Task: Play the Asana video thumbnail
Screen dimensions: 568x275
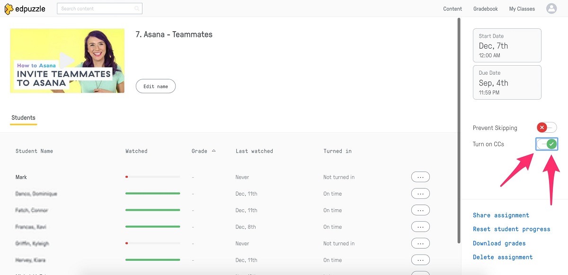Action: click(x=67, y=60)
